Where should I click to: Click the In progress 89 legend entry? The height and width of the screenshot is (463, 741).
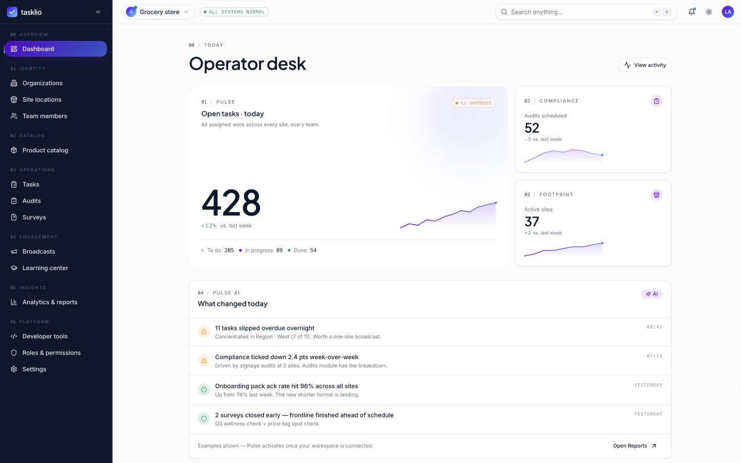pos(261,250)
